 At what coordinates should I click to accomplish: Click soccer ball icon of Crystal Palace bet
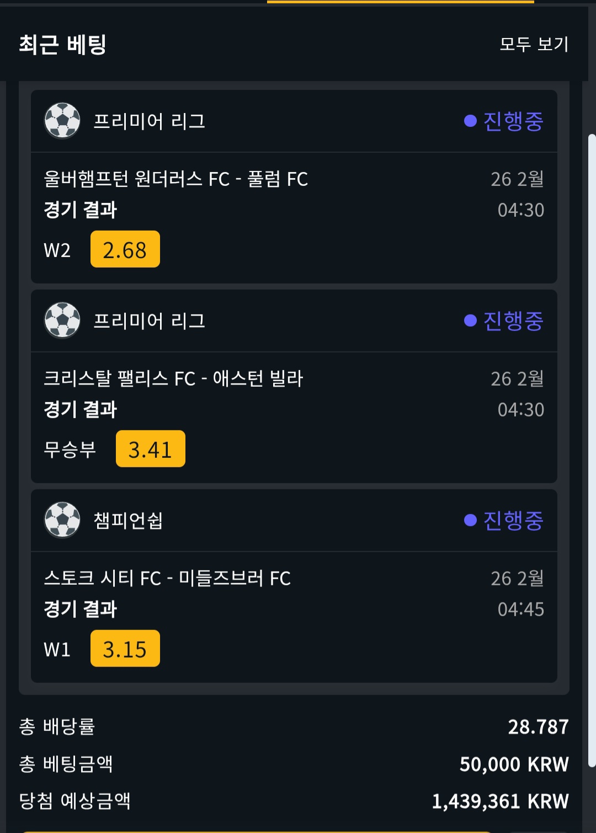pyautogui.click(x=62, y=320)
